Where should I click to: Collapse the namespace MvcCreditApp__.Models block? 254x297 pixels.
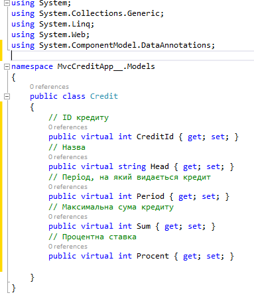click(7, 66)
